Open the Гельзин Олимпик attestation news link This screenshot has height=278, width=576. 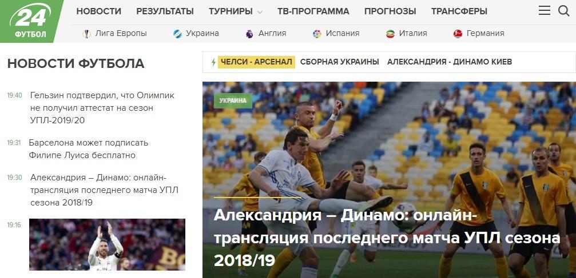point(102,108)
